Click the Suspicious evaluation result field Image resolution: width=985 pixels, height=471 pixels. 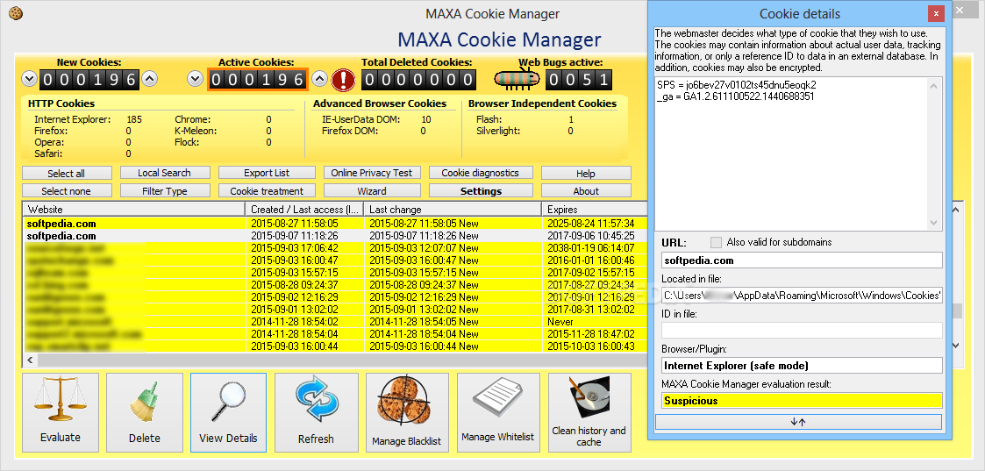[x=803, y=401]
